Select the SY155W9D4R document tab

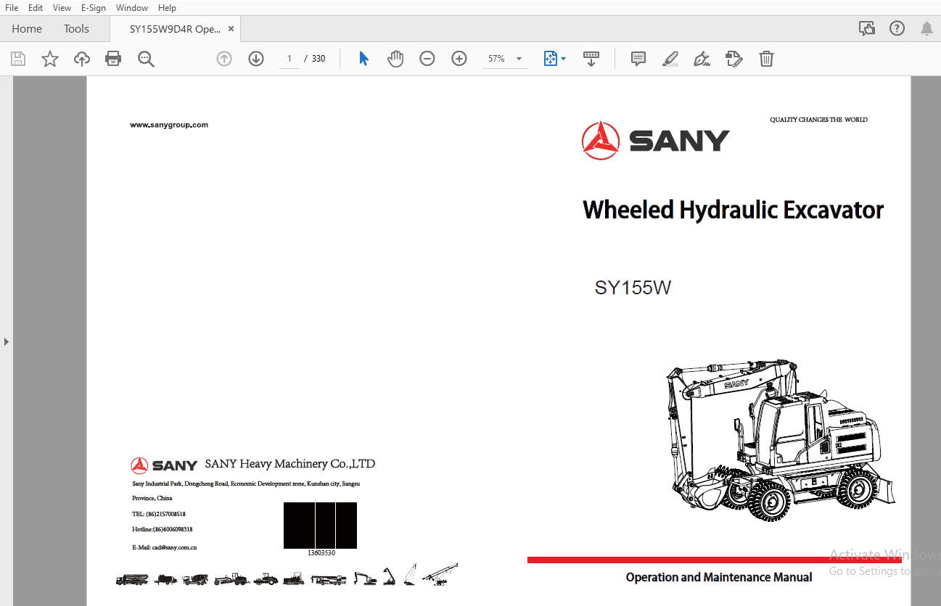[x=174, y=29]
